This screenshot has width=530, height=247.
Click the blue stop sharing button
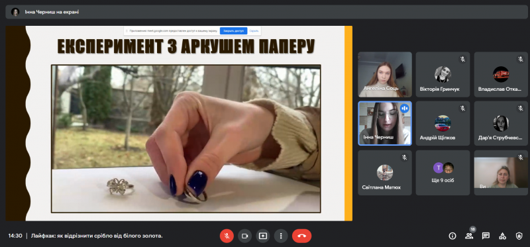[x=234, y=30]
